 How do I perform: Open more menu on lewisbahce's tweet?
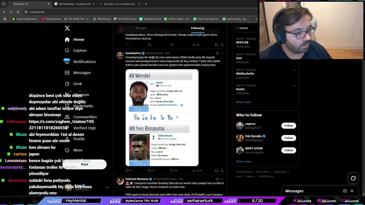click(x=222, y=53)
